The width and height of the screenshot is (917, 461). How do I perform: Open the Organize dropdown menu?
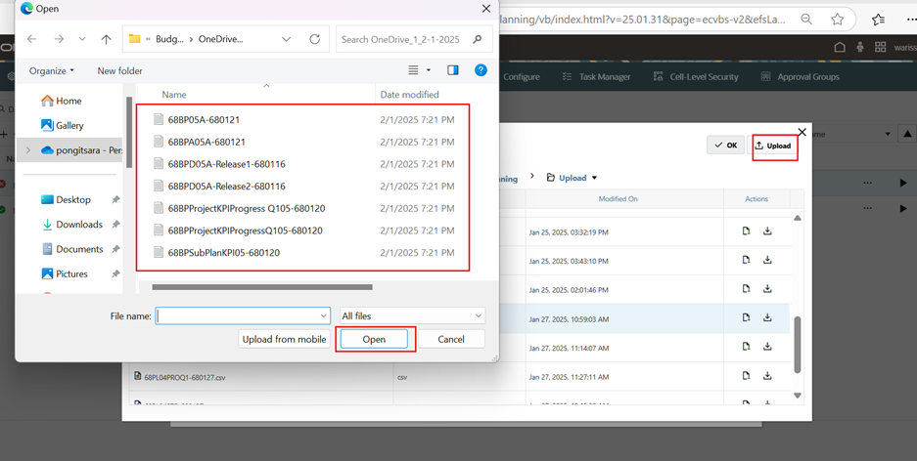(52, 70)
